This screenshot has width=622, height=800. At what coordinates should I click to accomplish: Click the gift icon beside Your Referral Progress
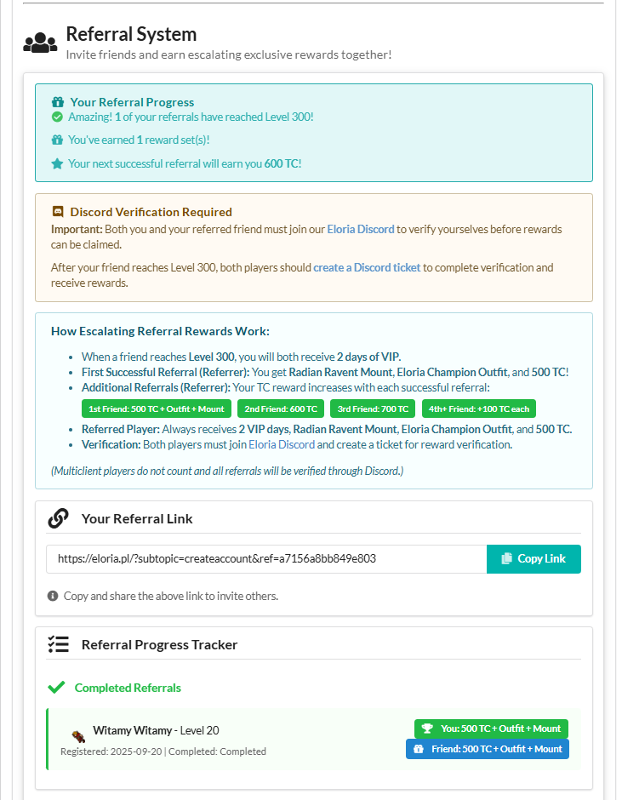58,102
